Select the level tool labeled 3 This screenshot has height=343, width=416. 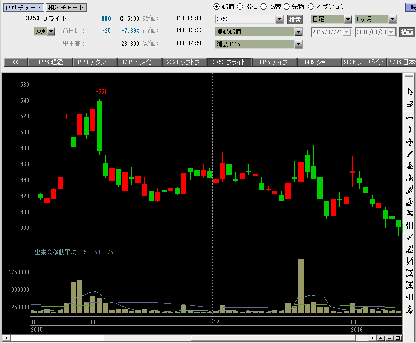(x=410, y=273)
